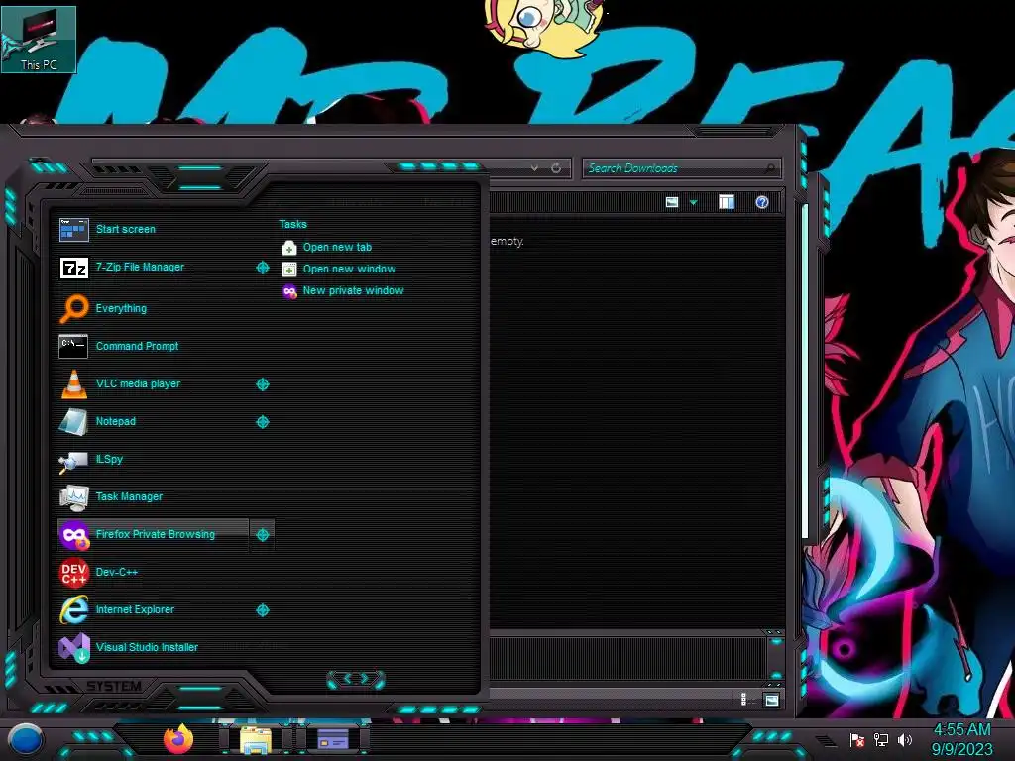Screen dimensions: 1015x761
Task: Launch Internet Explorer
Action: 154,609
